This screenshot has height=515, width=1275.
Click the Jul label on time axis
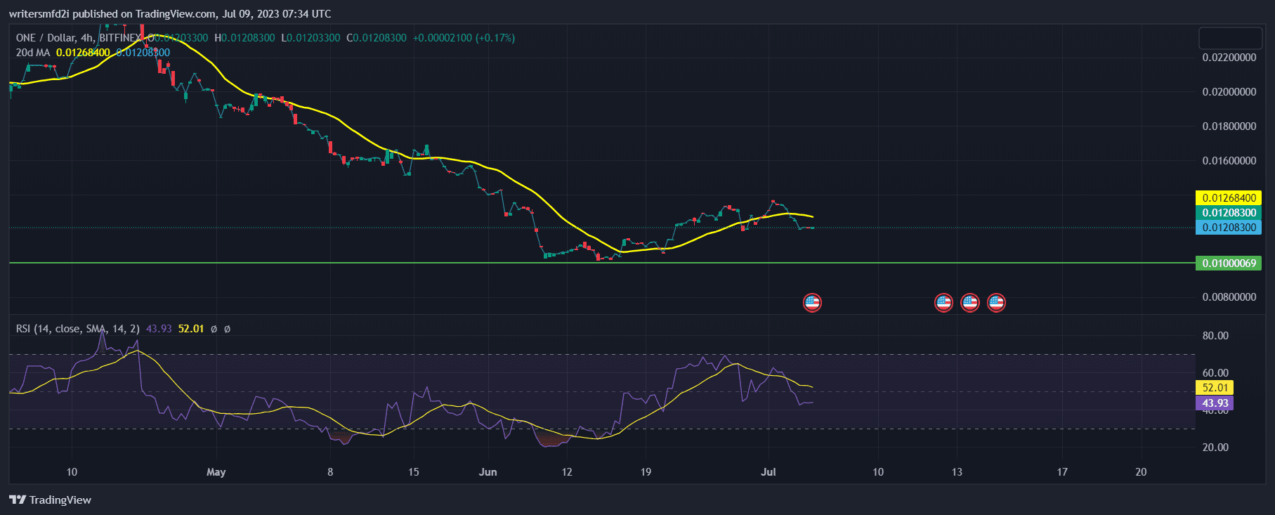click(769, 472)
